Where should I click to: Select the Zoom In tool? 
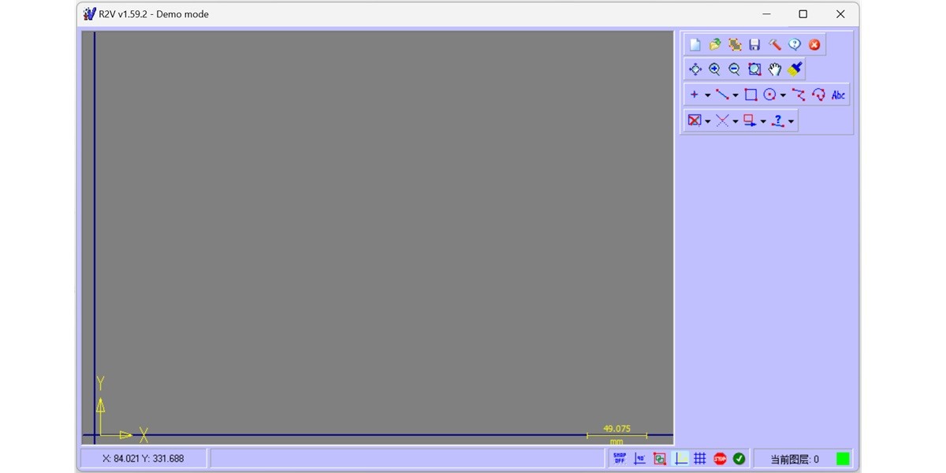[714, 69]
